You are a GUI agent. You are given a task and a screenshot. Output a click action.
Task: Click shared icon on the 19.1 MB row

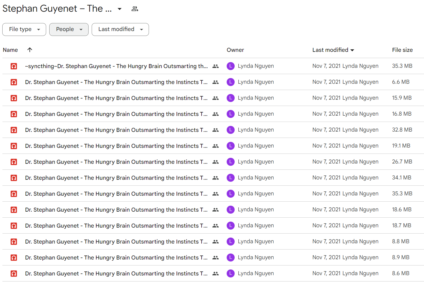(x=216, y=146)
